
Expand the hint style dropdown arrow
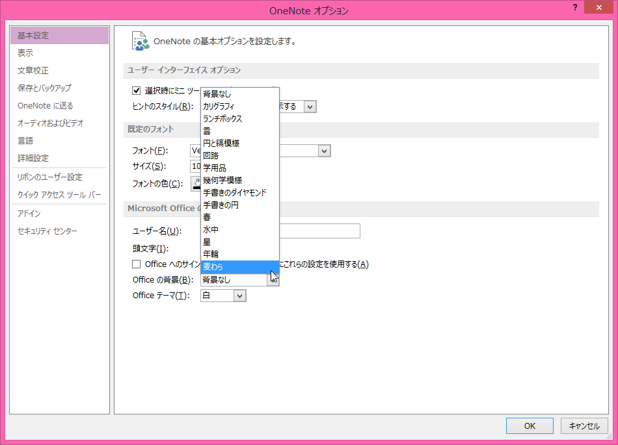[310, 107]
